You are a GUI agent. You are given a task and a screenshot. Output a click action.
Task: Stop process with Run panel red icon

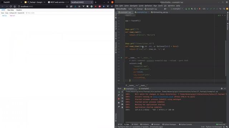[119, 99]
